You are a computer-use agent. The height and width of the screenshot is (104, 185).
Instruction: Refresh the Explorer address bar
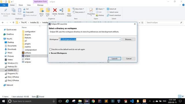[142, 23]
